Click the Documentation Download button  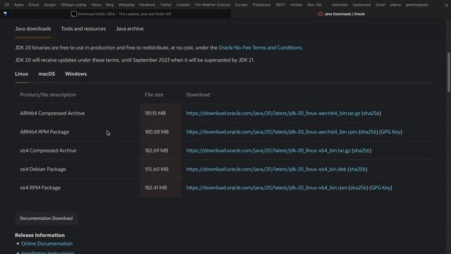tap(47, 218)
